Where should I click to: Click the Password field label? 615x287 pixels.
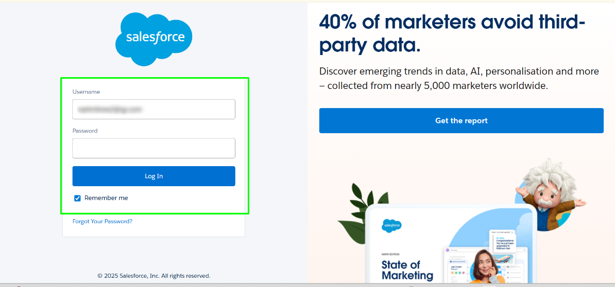click(x=85, y=131)
